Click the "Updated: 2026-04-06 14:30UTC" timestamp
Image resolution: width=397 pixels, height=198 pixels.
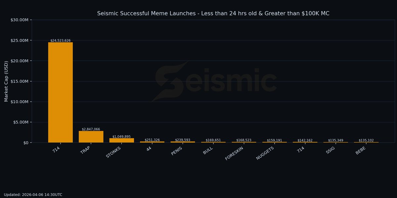[x=33, y=195]
